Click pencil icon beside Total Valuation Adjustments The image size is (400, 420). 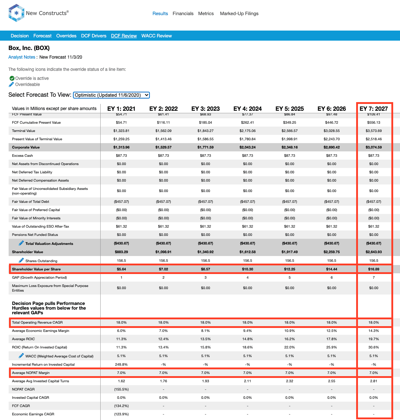[x=21, y=243]
